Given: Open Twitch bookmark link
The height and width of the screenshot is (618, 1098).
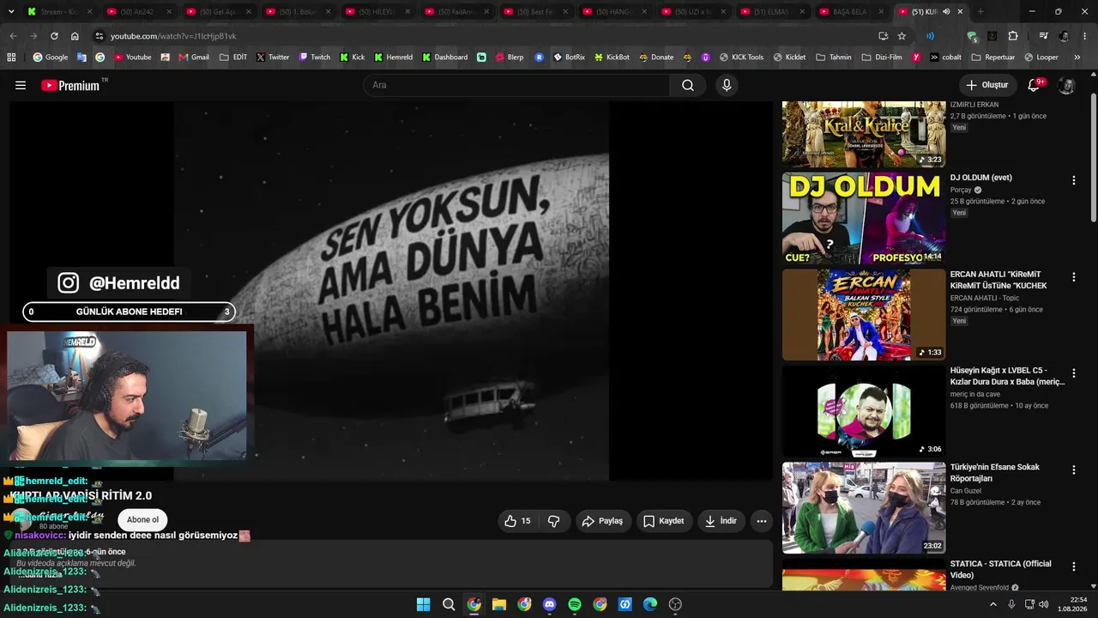Looking at the screenshot, I should click(314, 58).
